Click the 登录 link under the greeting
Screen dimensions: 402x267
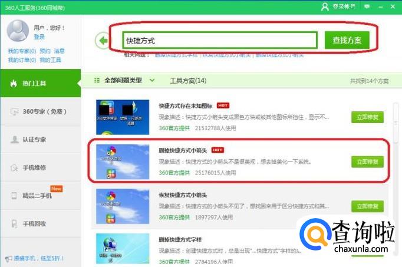click(x=39, y=37)
